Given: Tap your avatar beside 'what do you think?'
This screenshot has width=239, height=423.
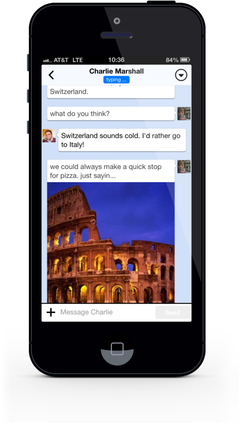Looking at the screenshot, I should (184, 113).
